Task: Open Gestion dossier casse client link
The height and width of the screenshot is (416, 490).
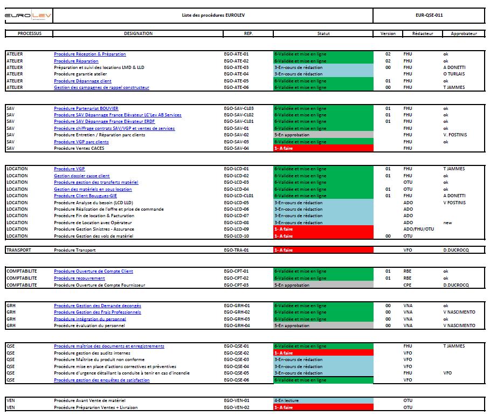Action: 81,176
